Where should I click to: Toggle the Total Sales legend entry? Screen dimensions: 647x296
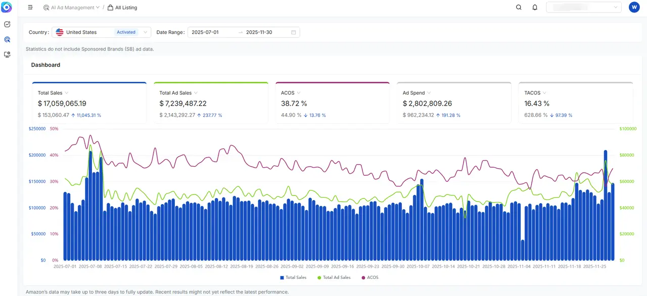292,277
